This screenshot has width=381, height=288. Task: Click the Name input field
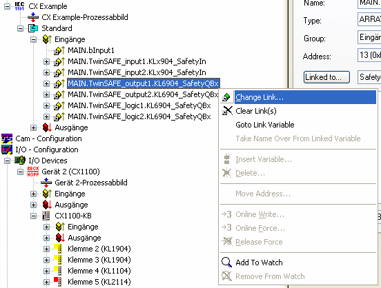(369, 3)
